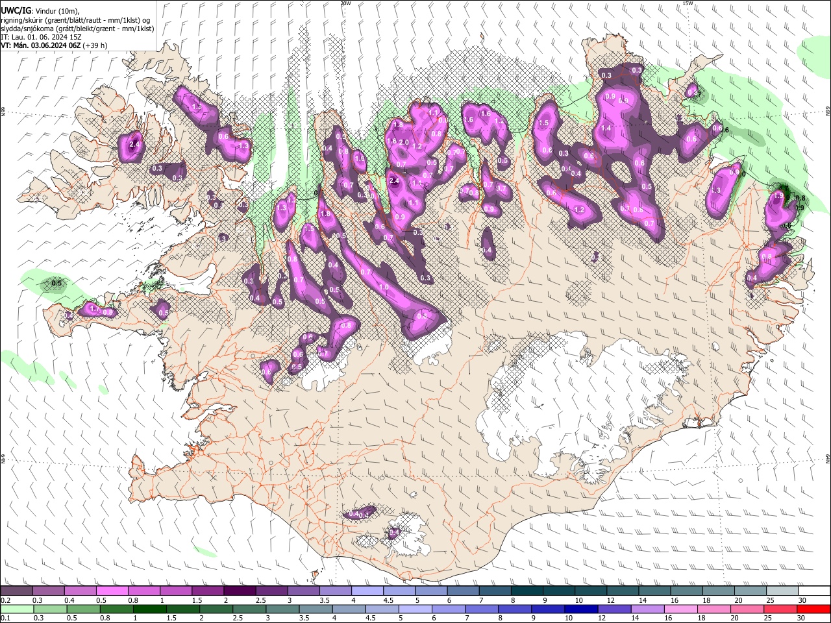This screenshot has width=831, height=623.
Task: Click the 0.2 mm swatch in purple snow legend
Action: click(x=16, y=591)
